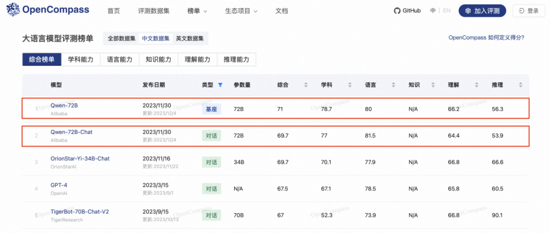This screenshot has height=233, width=550.
Task: Click the 对话 tag in OrionStar-Yi-34B-Chat row
Action: (x=211, y=162)
